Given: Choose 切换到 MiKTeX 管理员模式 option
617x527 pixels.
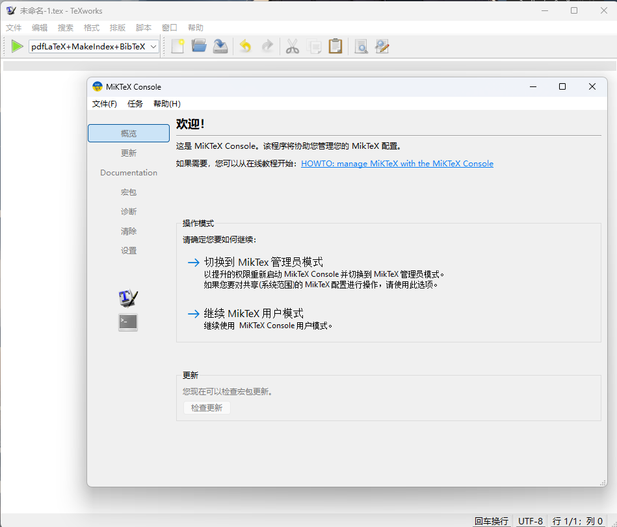Looking at the screenshot, I should coord(263,263).
